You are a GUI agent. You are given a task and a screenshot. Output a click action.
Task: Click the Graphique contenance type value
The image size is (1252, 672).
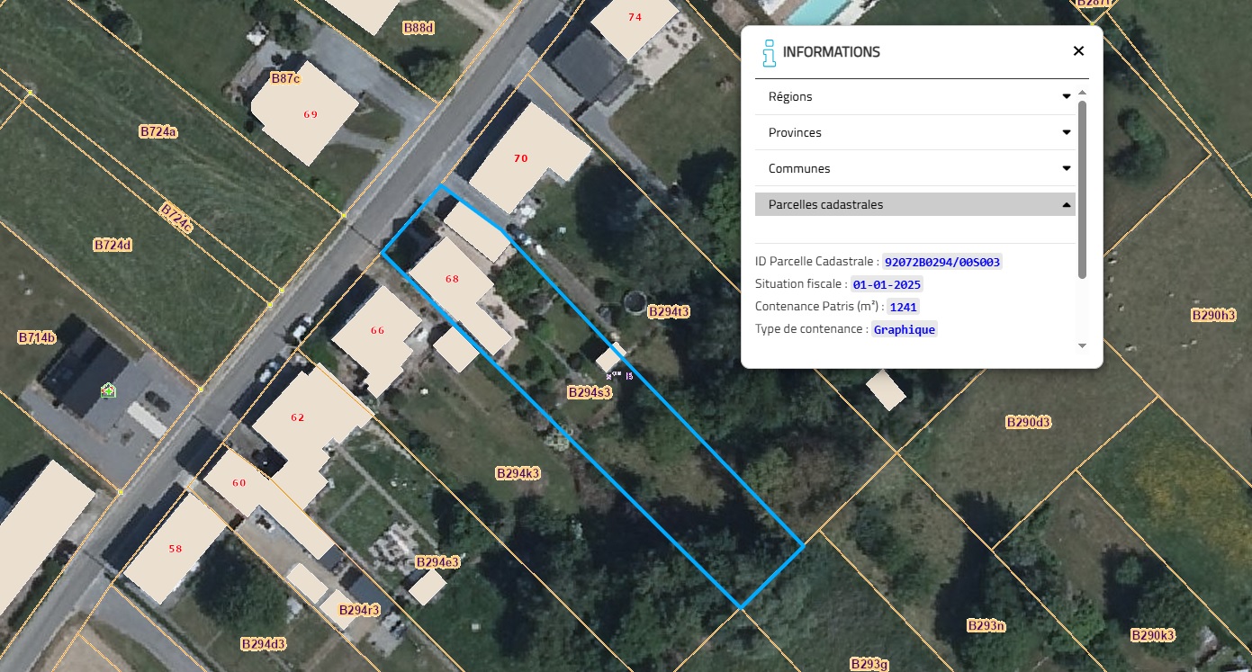905,329
